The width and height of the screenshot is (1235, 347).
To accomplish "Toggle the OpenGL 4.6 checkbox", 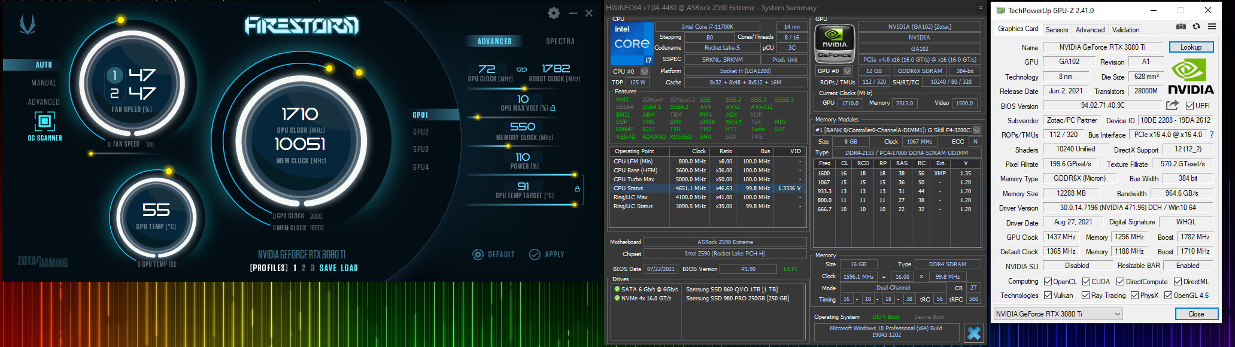I will tap(1168, 296).
